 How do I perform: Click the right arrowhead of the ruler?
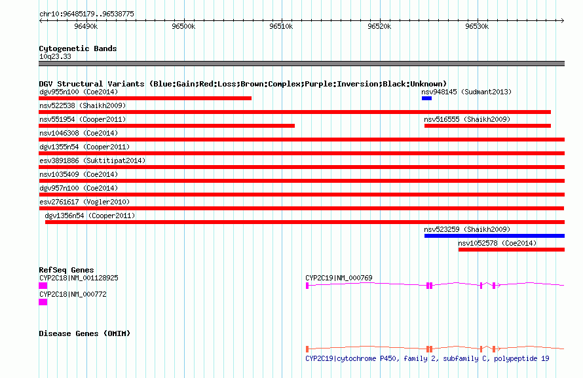point(563,20)
